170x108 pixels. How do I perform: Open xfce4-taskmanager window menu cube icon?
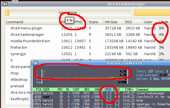pos(5,4)
